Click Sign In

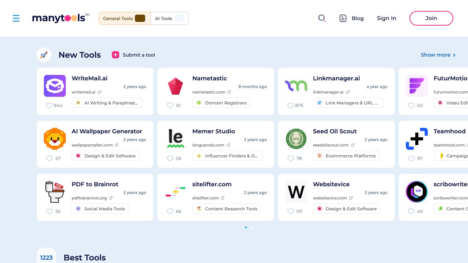[x=386, y=18]
